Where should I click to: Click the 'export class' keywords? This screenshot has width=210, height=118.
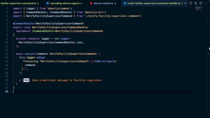[x=22, y=28]
